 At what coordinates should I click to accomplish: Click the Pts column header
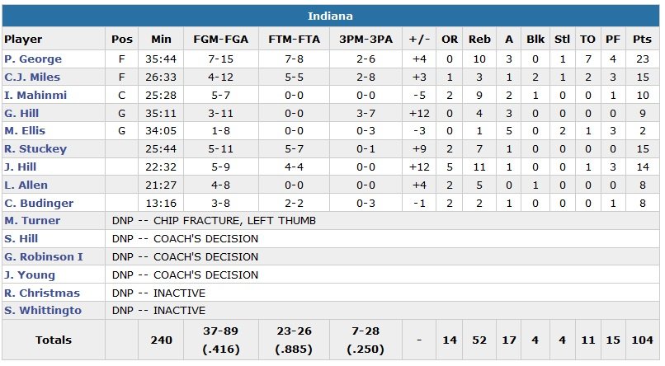641,39
